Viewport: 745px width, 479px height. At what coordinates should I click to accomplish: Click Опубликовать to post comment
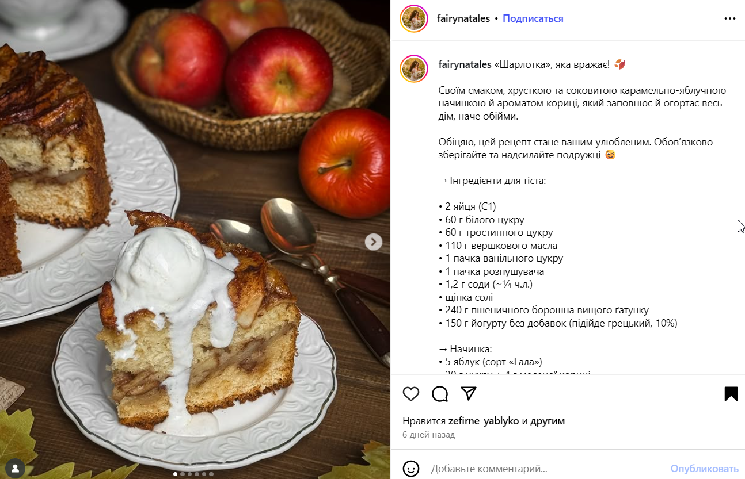704,469
